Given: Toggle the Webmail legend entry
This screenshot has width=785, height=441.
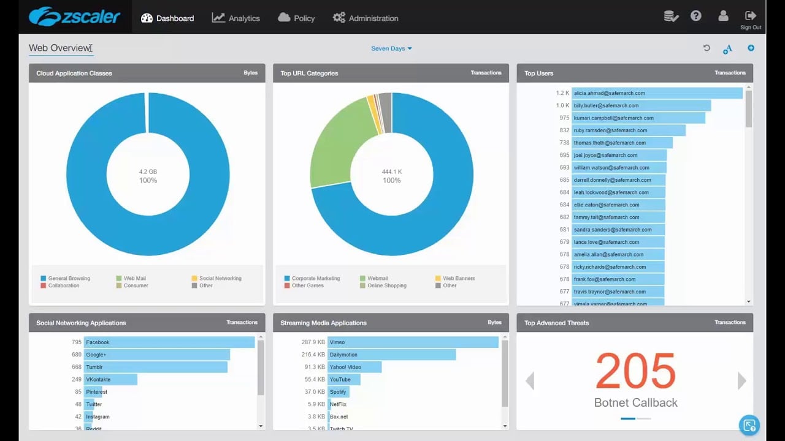Looking at the screenshot, I should (374, 278).
